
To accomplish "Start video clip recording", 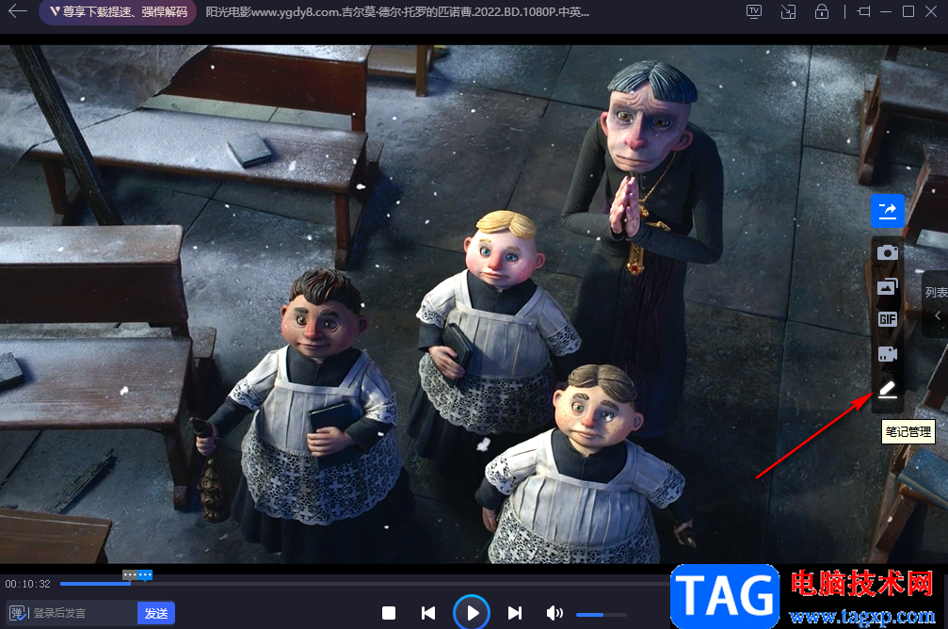I will [x=887, y=354].
